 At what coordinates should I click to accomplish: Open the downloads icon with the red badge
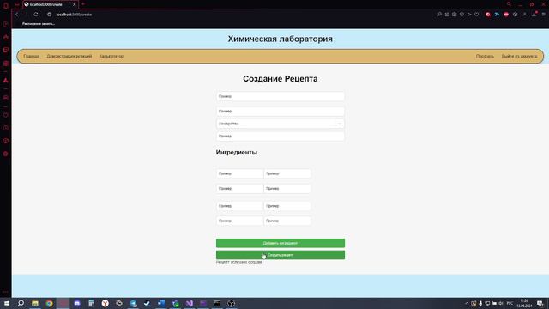coord(534,14)
